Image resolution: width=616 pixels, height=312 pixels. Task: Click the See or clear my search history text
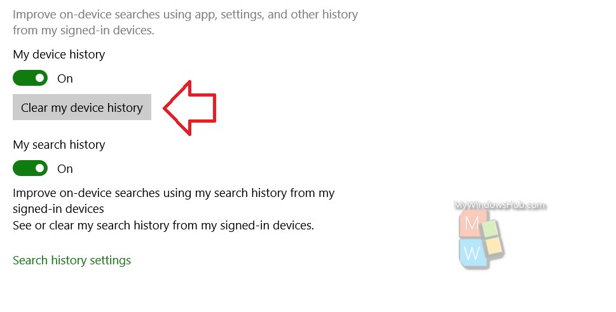(163, 226)
